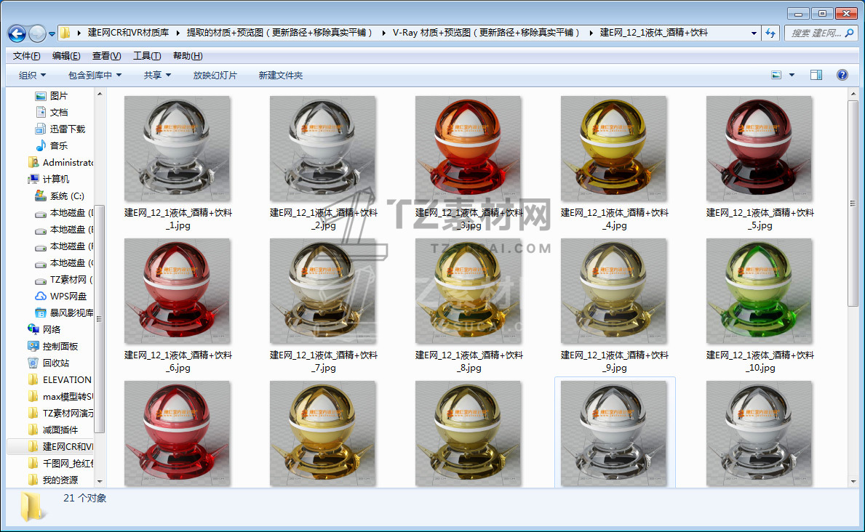
Task: Click the Forward navigation arrow
Action: (x=37, y=33)
